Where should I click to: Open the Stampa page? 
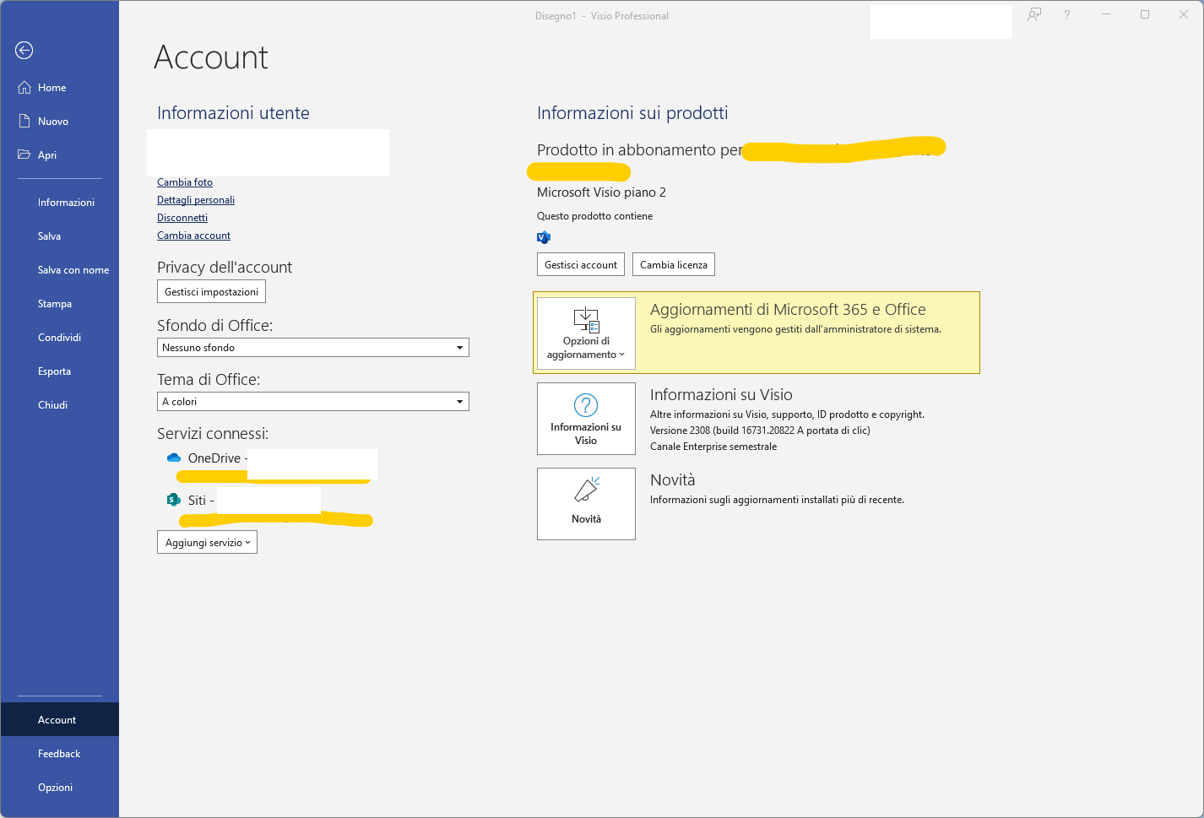[x=60, y=304]
